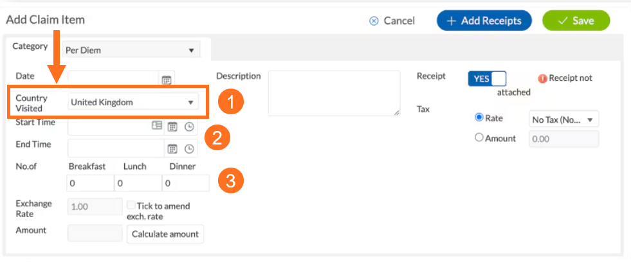
Task: Click the Exchange Rate field showing 1.00
Action: click(95, 207)
